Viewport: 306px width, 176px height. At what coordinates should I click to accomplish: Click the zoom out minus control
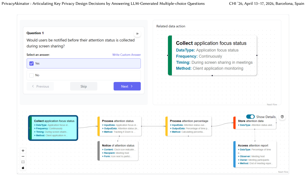click(23, 156)
